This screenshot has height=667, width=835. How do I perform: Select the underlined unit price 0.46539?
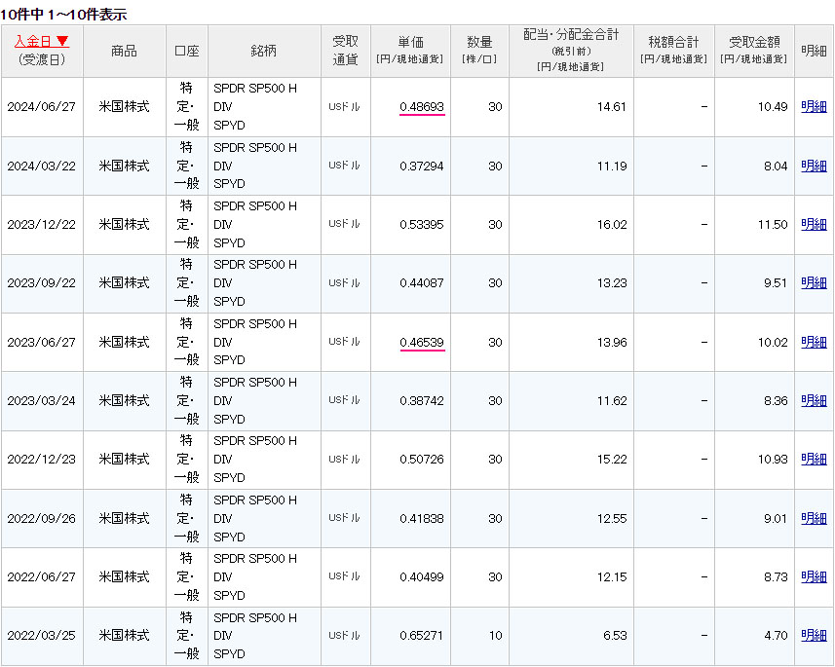click(421, 342)
